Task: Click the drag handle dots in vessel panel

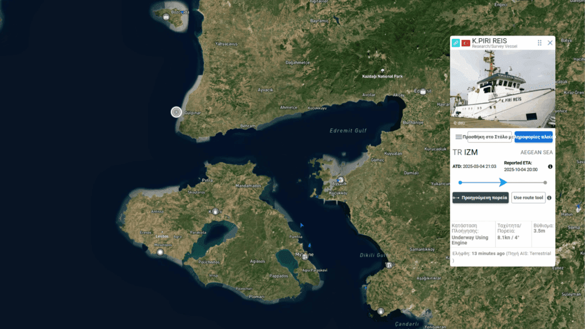Action: click(x=539, y=43)
